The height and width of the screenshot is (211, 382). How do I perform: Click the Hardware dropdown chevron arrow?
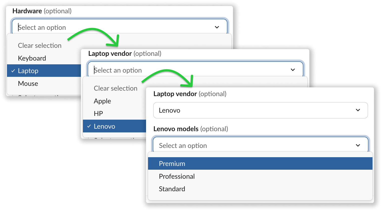(217, 27)
